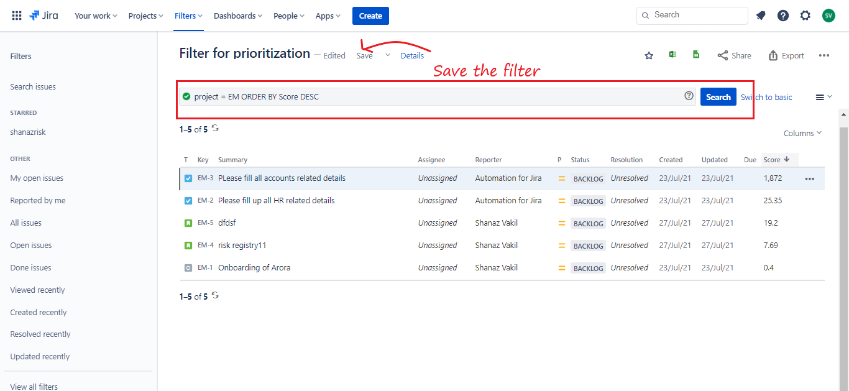The image size is (849, 391).
Task: Click the help question mark icon in header
Action: (x=783, y=16)
